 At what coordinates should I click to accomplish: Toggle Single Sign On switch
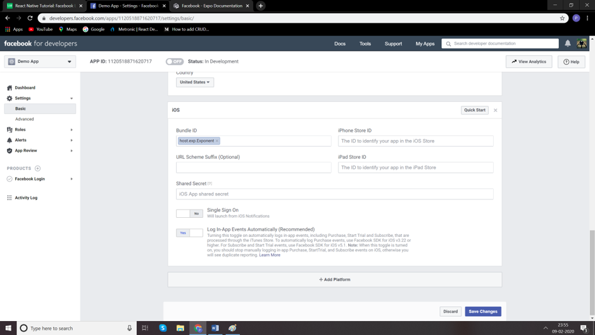click(x=189, y=213)
